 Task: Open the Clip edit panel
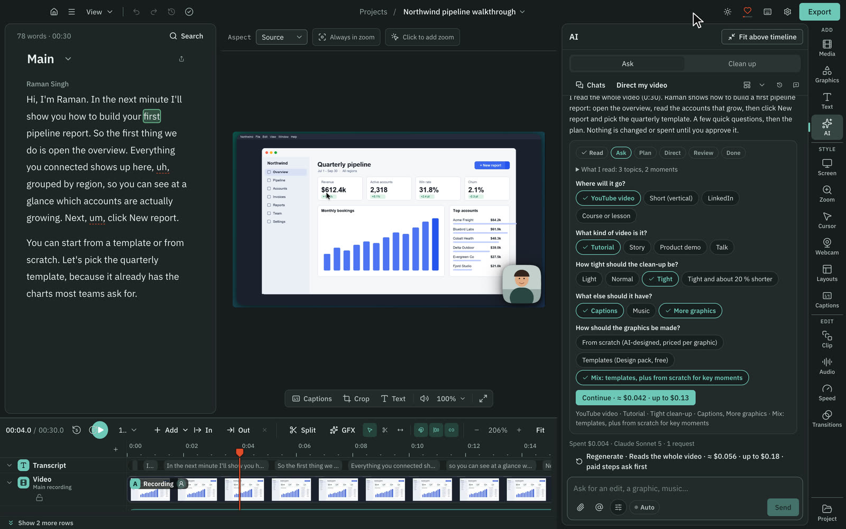[827, 340]
